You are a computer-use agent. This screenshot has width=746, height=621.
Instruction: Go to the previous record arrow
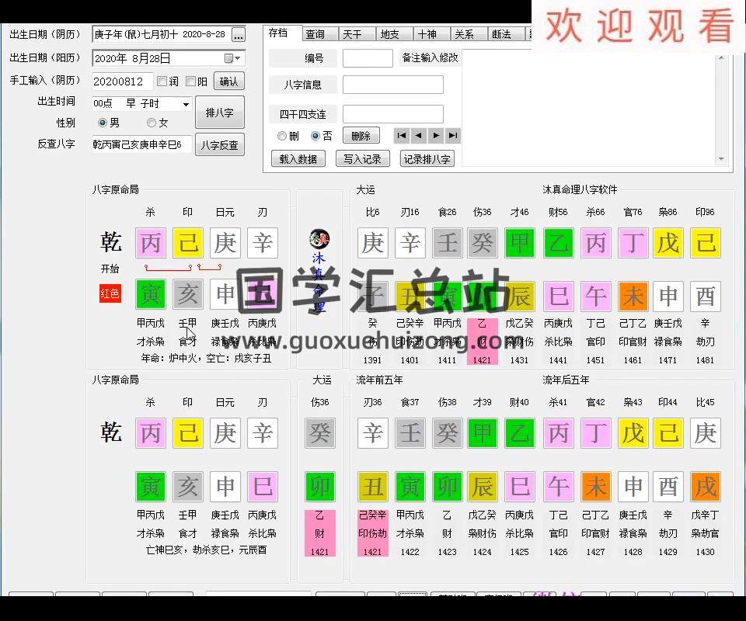click(x=418, y=135)
